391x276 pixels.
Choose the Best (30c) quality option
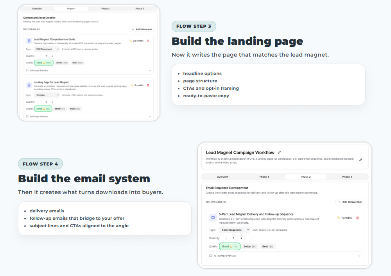pyautogui.click(x=77, y=62)
